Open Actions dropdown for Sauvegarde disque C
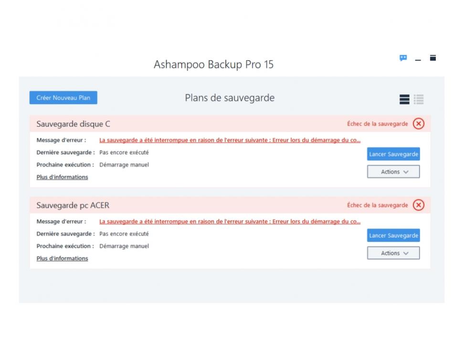 [393, 172]
